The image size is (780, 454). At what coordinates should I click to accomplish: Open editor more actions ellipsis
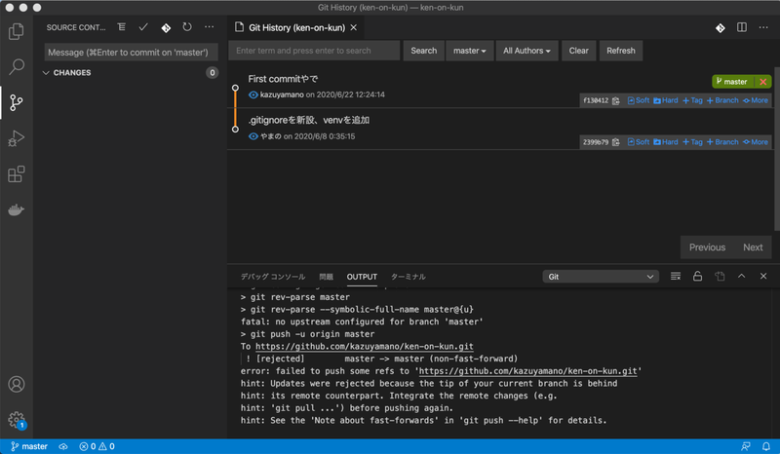pos(763,27)
